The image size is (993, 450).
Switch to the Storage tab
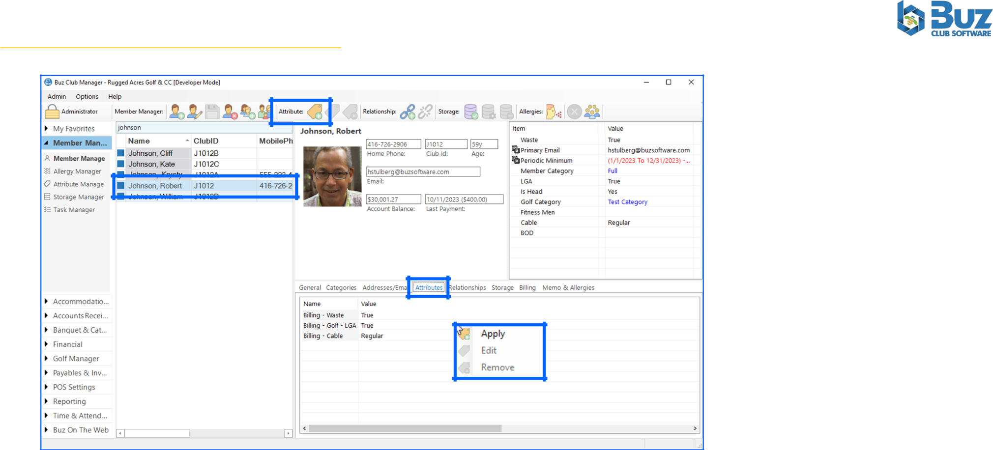click(x=502, y=288)
